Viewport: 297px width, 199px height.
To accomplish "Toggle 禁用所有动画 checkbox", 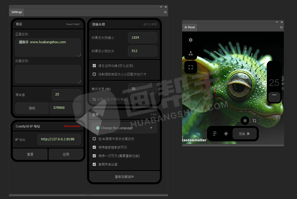I will (94, 164).
